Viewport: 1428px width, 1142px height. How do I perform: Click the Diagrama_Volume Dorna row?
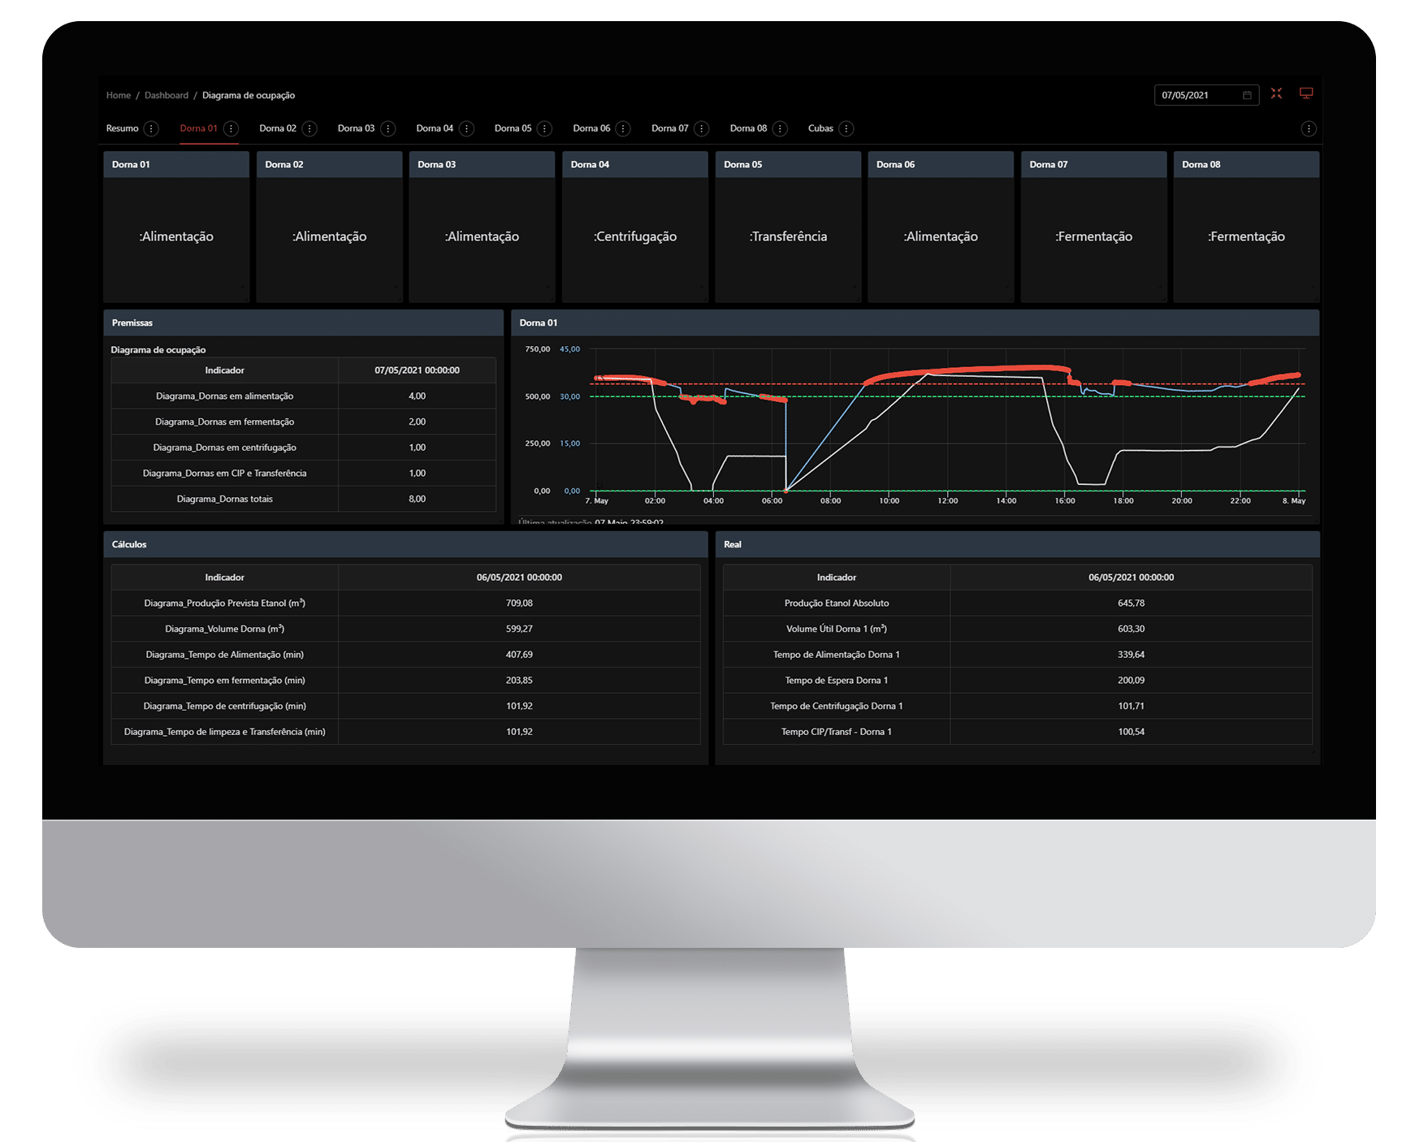click(405, 629)
